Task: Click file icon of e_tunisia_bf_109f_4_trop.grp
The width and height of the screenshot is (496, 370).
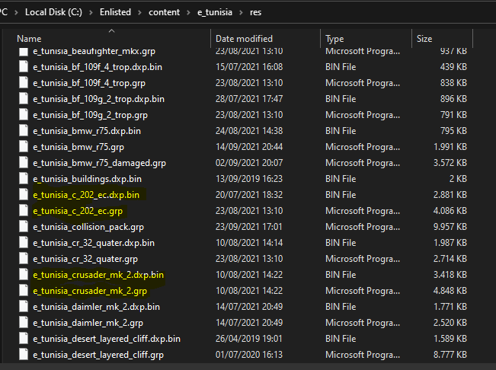Action: pos(24,83)
